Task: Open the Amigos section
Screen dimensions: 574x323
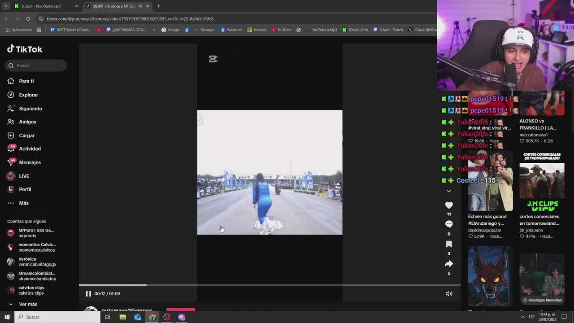Action: [22, 122]
